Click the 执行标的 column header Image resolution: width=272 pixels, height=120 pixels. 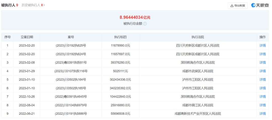120,37
